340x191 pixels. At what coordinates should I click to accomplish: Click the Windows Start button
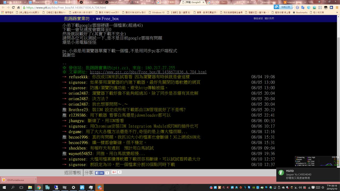click(x=4, y=187)
